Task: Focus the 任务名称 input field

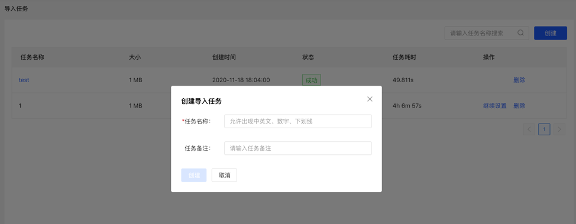Action: pyautogui.click(x=298, y=121)
